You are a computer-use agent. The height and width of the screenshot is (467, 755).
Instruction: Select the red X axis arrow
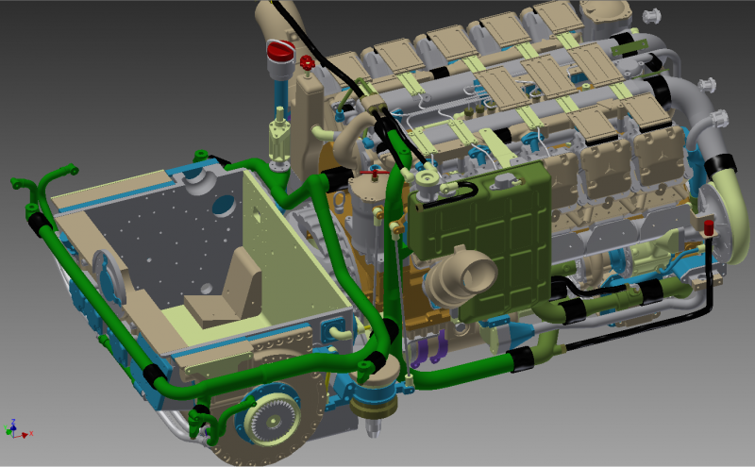click(25, 433)
